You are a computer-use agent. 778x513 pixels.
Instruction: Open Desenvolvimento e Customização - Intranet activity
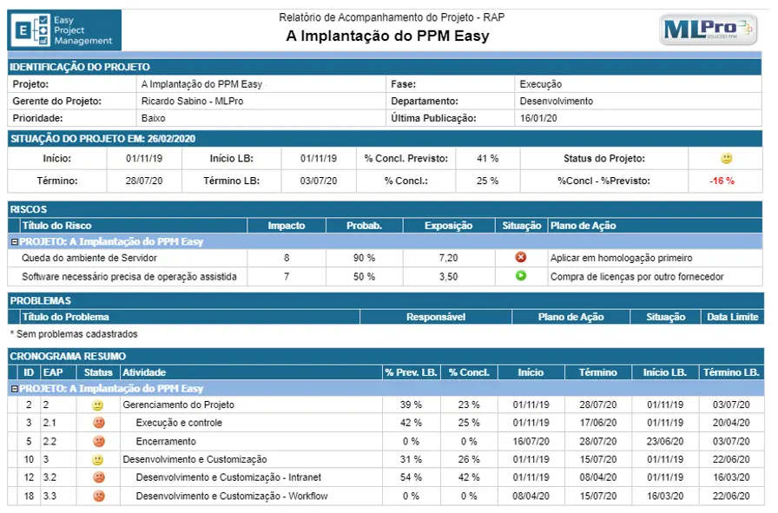point(228,477)
